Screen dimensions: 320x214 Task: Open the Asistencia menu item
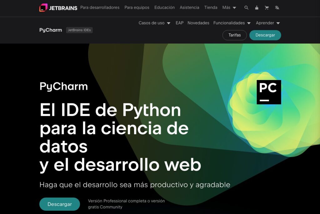coord(189,7)
